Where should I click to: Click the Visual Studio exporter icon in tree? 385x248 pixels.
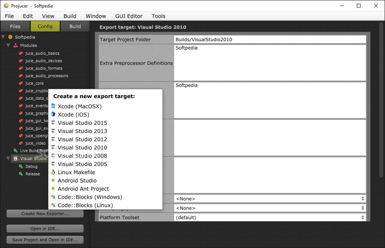[15, 158]
